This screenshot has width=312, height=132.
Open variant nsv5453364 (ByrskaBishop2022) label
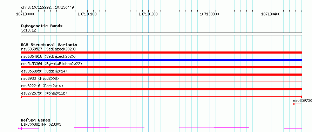pos(51,64)
